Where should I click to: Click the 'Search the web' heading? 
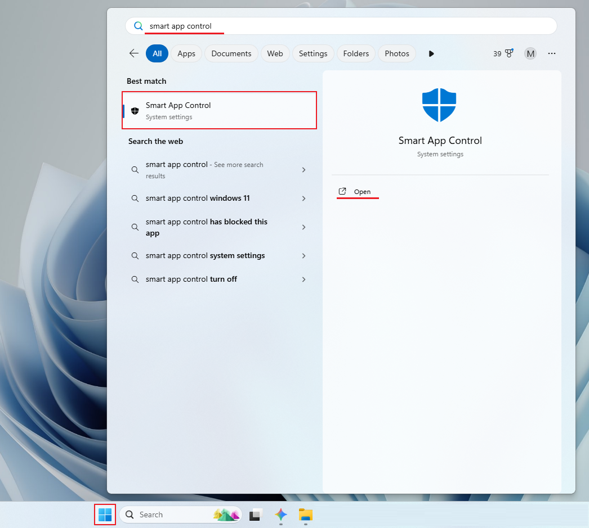coord(155,141)
